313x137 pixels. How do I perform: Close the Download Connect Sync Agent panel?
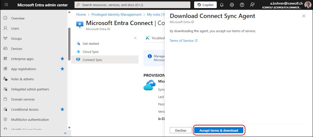pos(304,16)
